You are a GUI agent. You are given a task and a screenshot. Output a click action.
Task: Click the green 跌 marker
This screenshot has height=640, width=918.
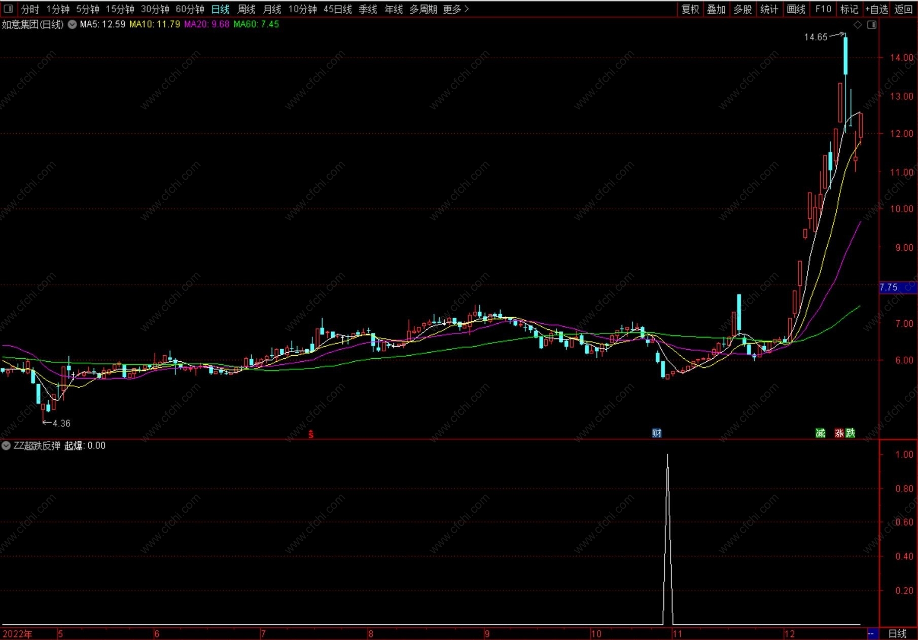pyautogui.click(x=851, y=433)
